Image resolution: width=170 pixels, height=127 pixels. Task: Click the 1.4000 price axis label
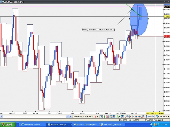tap(167, 87)
